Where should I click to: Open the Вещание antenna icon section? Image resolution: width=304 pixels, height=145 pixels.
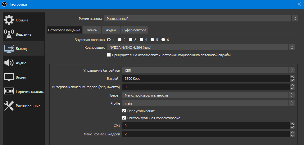pos(9,34)
